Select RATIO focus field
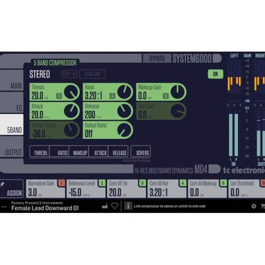 pyautogui.click(x=59, y=151)
